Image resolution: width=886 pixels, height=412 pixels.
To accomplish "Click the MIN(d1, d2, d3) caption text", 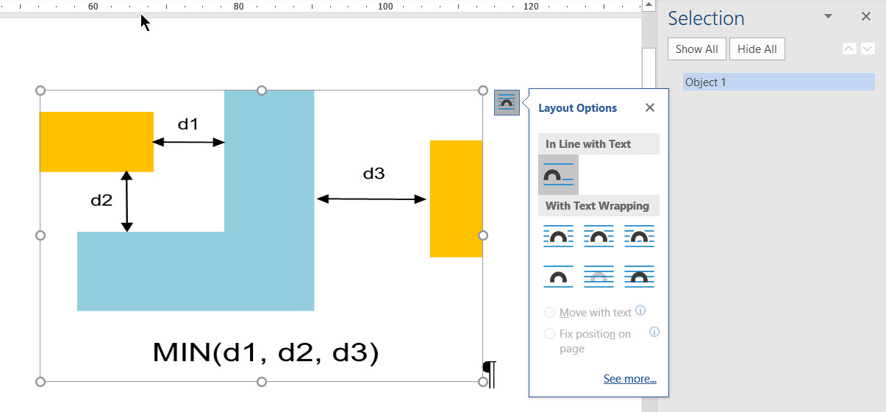I will (x=265, y=353).
